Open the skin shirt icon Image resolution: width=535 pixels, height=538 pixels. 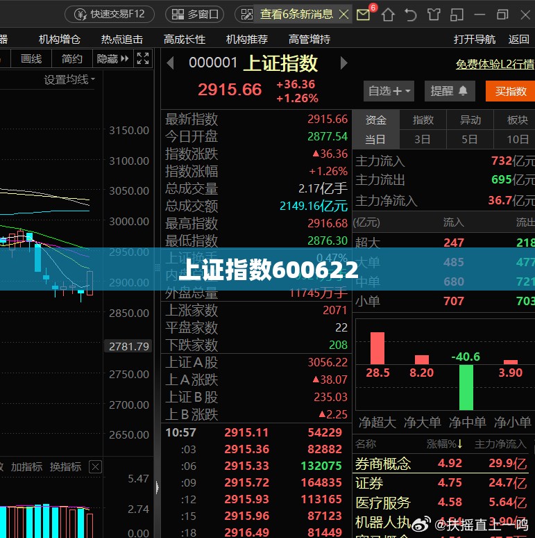(x=434, y=15)
